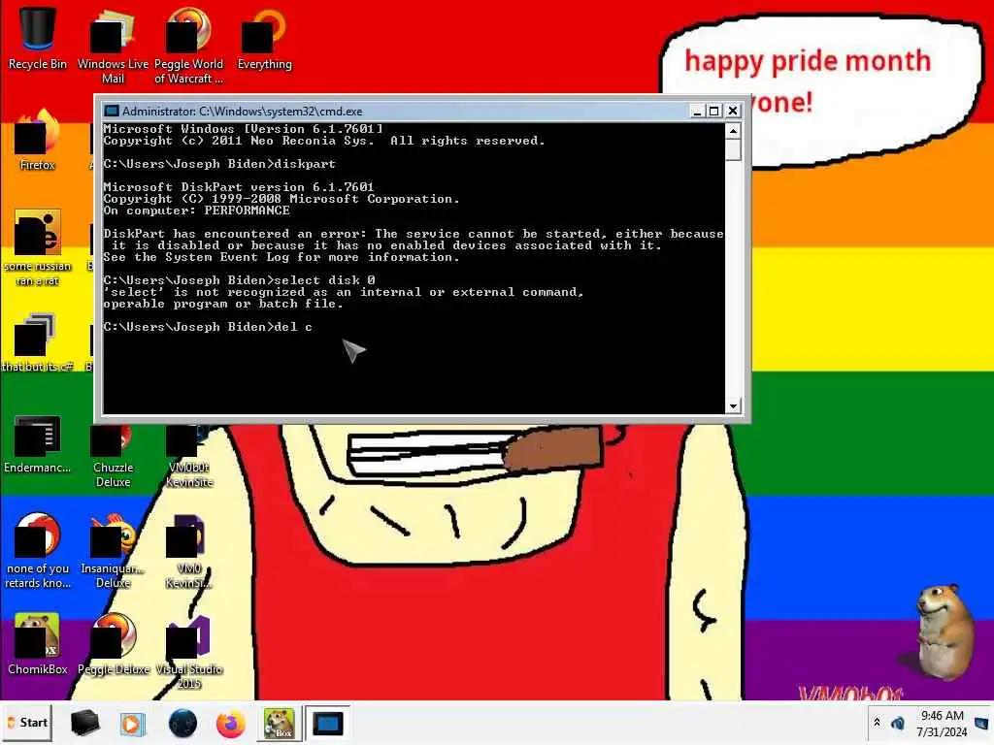Switch to ChomikBox taskbar button

(x=279, y=723)
